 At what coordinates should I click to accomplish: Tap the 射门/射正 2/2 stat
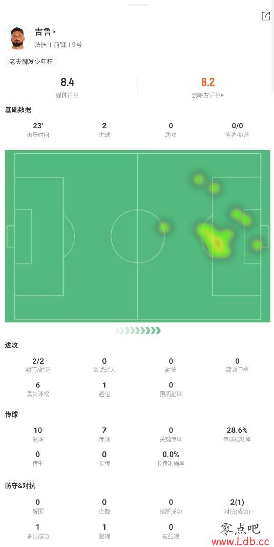(x=38, y=365)
